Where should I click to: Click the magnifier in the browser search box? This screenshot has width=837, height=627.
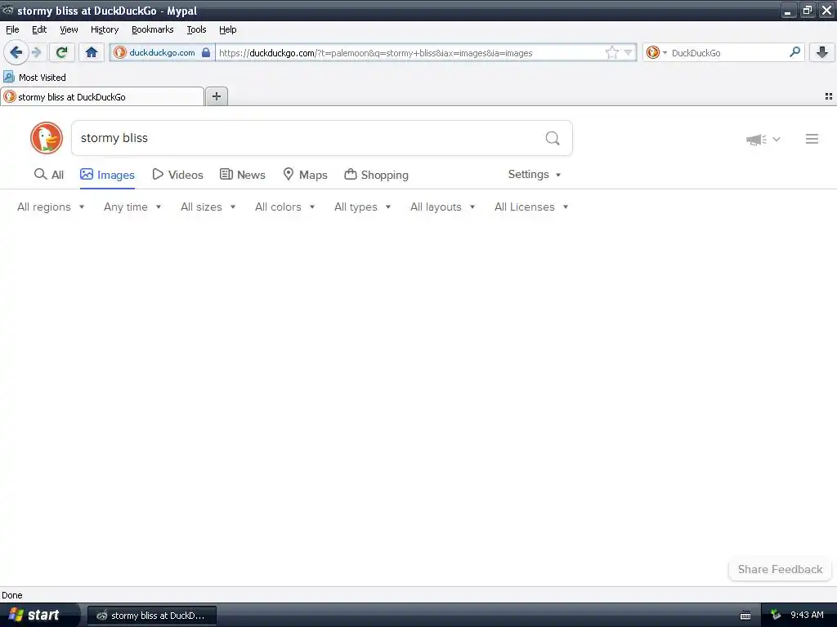click(794, 51)
